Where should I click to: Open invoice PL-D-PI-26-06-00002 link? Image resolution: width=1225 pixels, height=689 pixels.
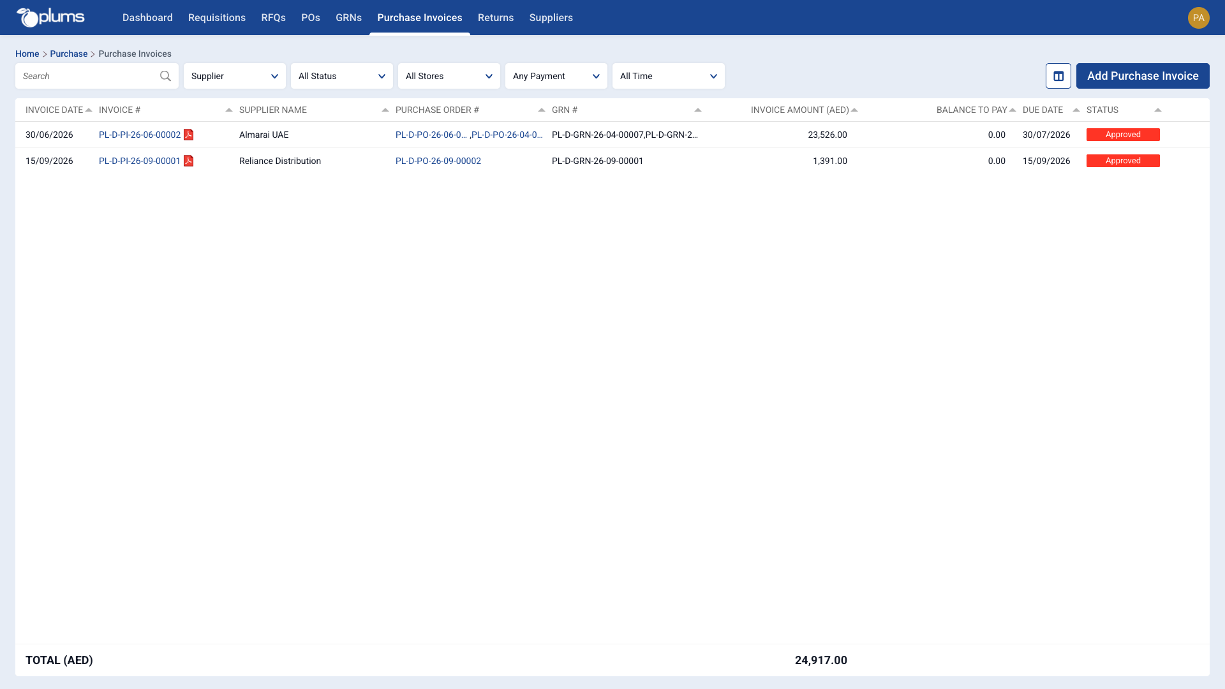pos(140,135)
